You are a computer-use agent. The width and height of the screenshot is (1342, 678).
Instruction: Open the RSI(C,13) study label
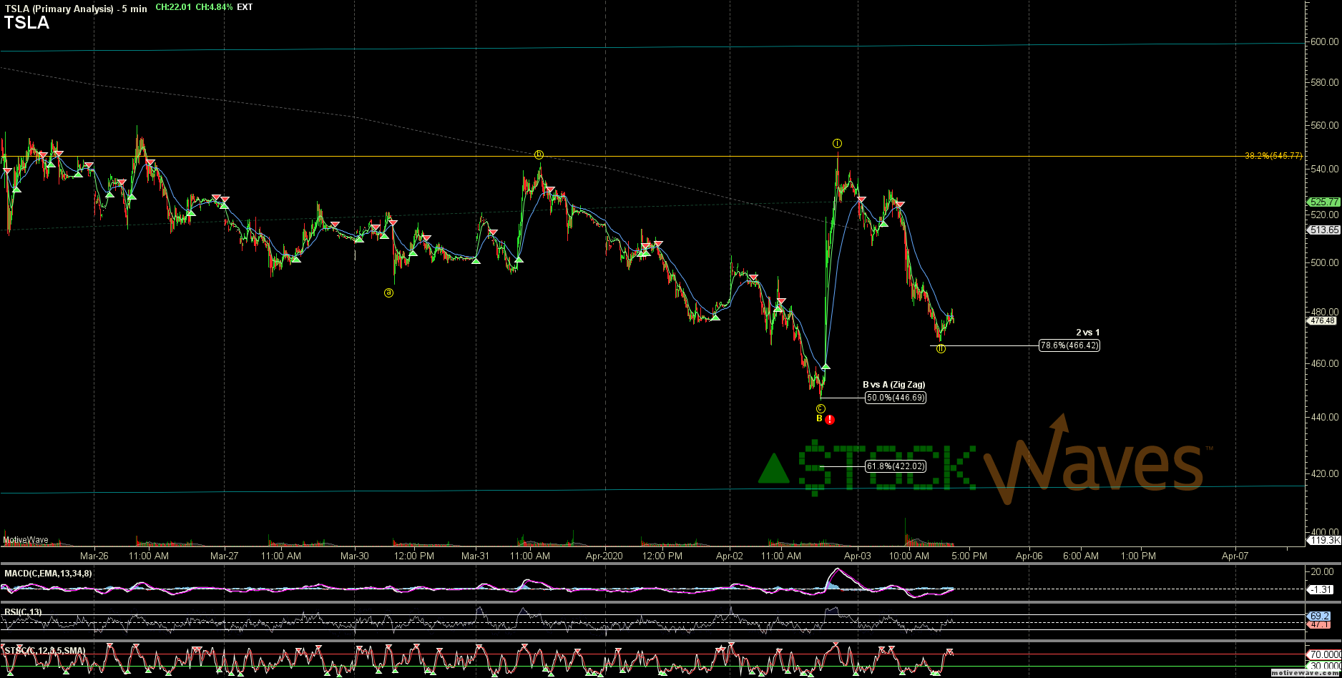24,611
